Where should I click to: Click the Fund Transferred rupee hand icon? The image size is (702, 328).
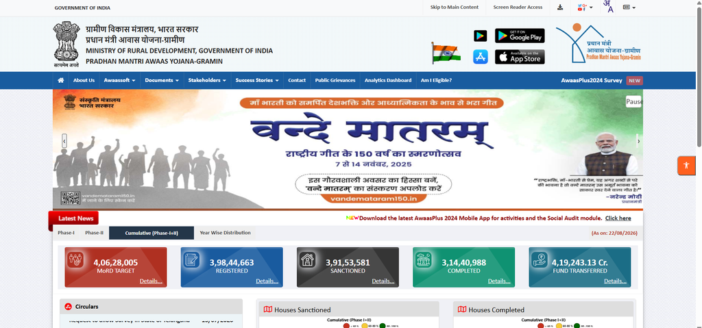click(540, 260)
